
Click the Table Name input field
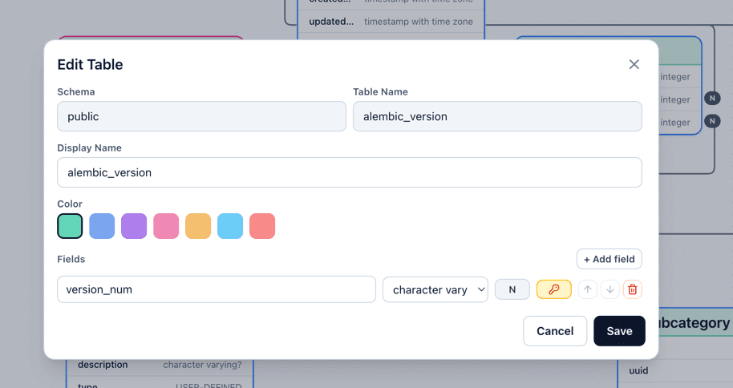pyautogui.click(x=497, y=116)
